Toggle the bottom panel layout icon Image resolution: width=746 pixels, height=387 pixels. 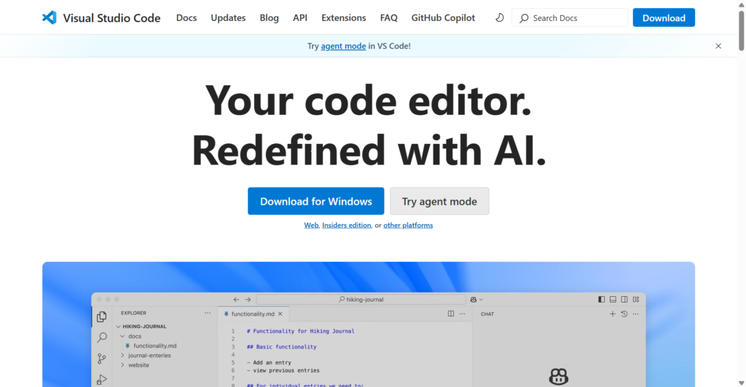pos(613,300)
